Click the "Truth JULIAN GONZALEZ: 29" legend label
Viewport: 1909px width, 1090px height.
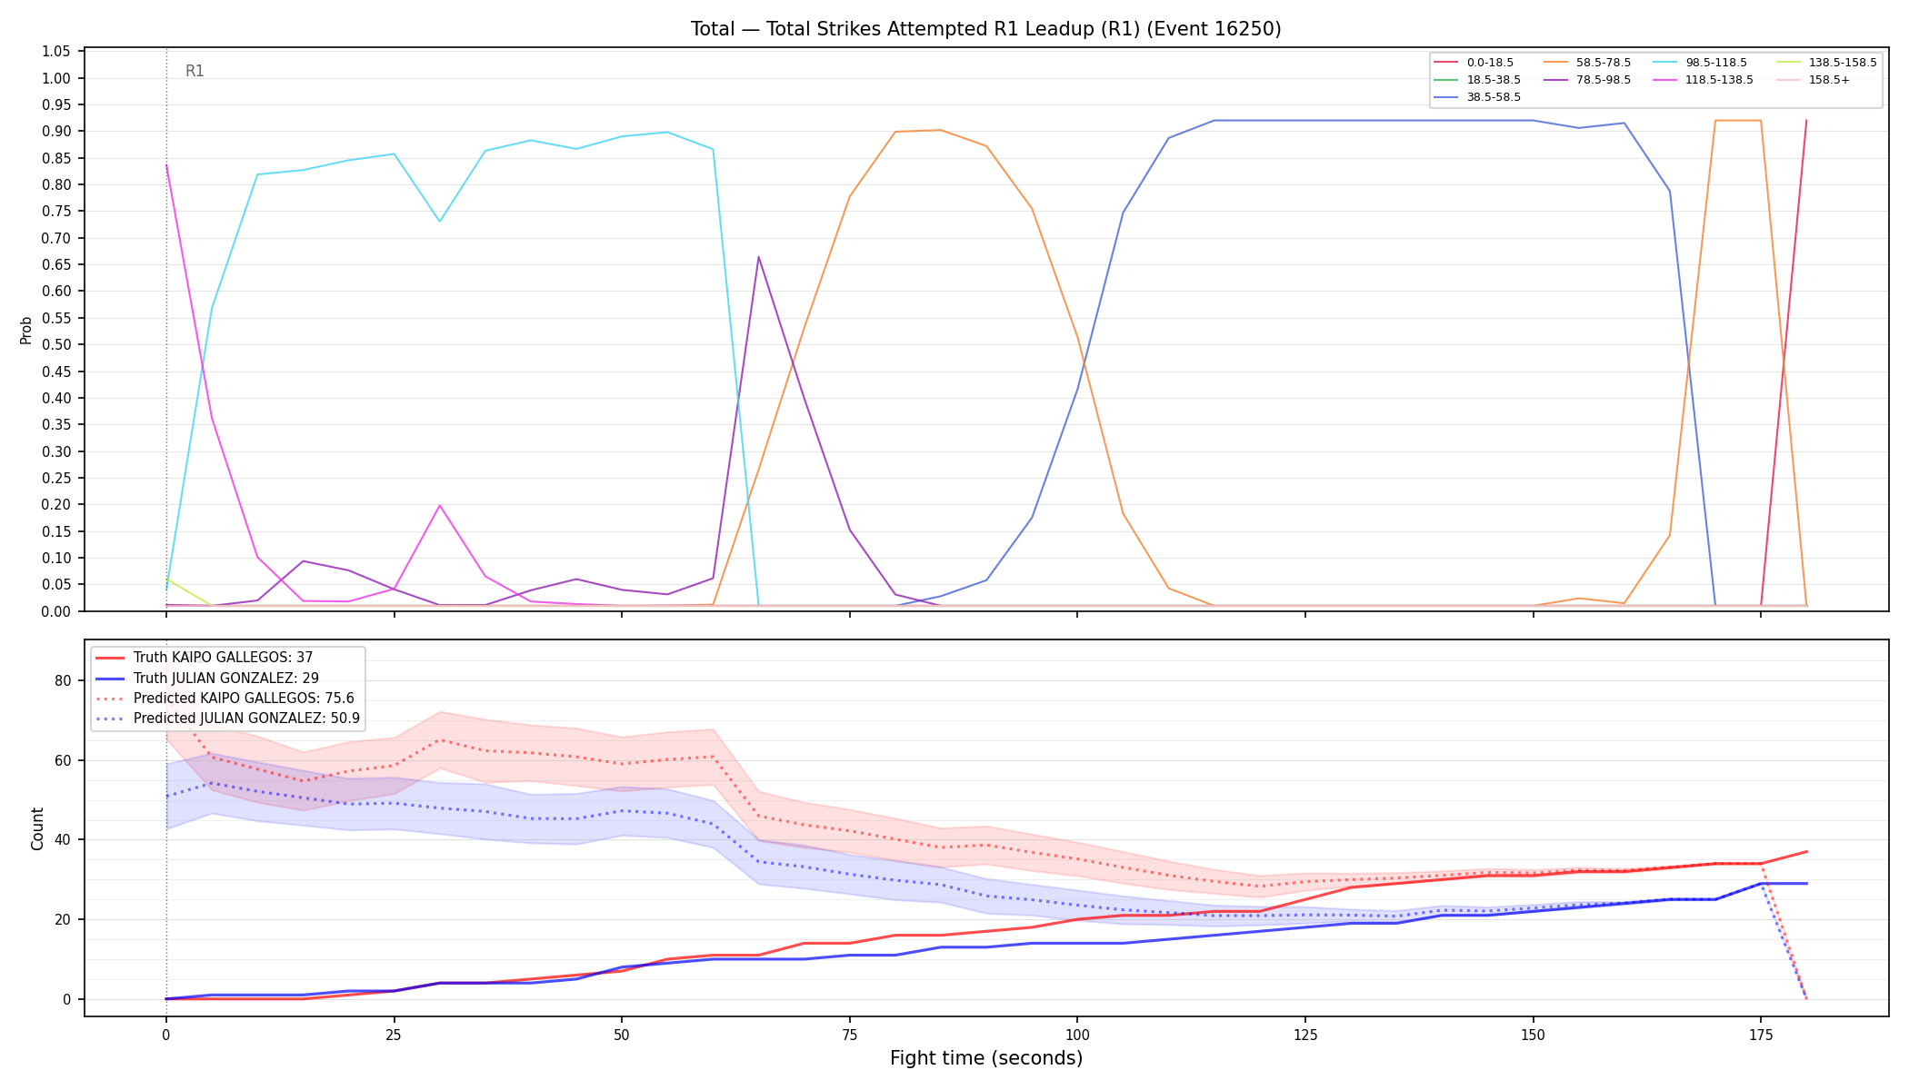226,679
